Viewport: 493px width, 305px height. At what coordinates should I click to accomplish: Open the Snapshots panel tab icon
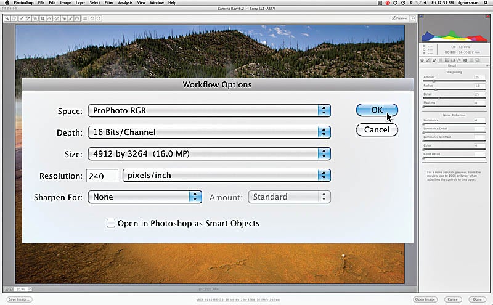(x=477, y=60)
